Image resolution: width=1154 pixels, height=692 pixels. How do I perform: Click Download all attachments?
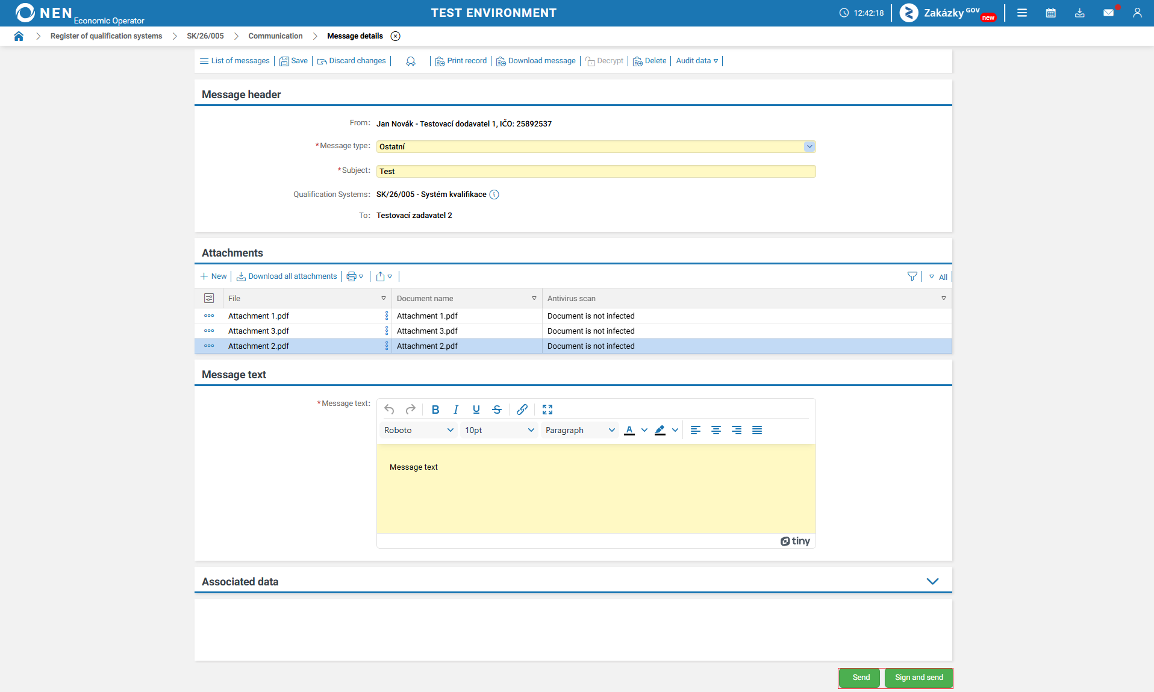pyautogui.click(x=287, y=276)
